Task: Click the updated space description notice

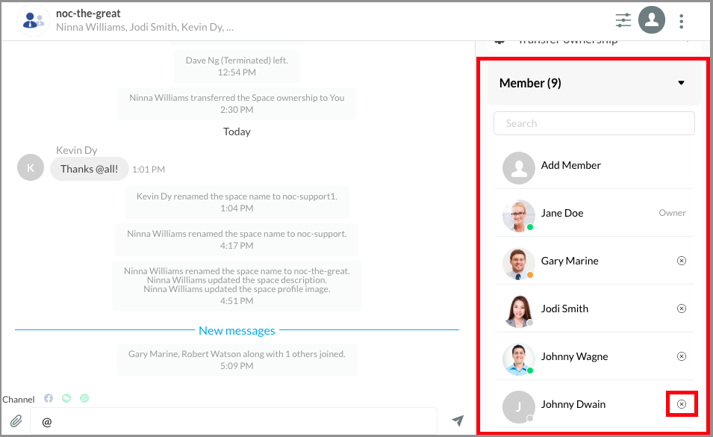Action: click(237, 280)
